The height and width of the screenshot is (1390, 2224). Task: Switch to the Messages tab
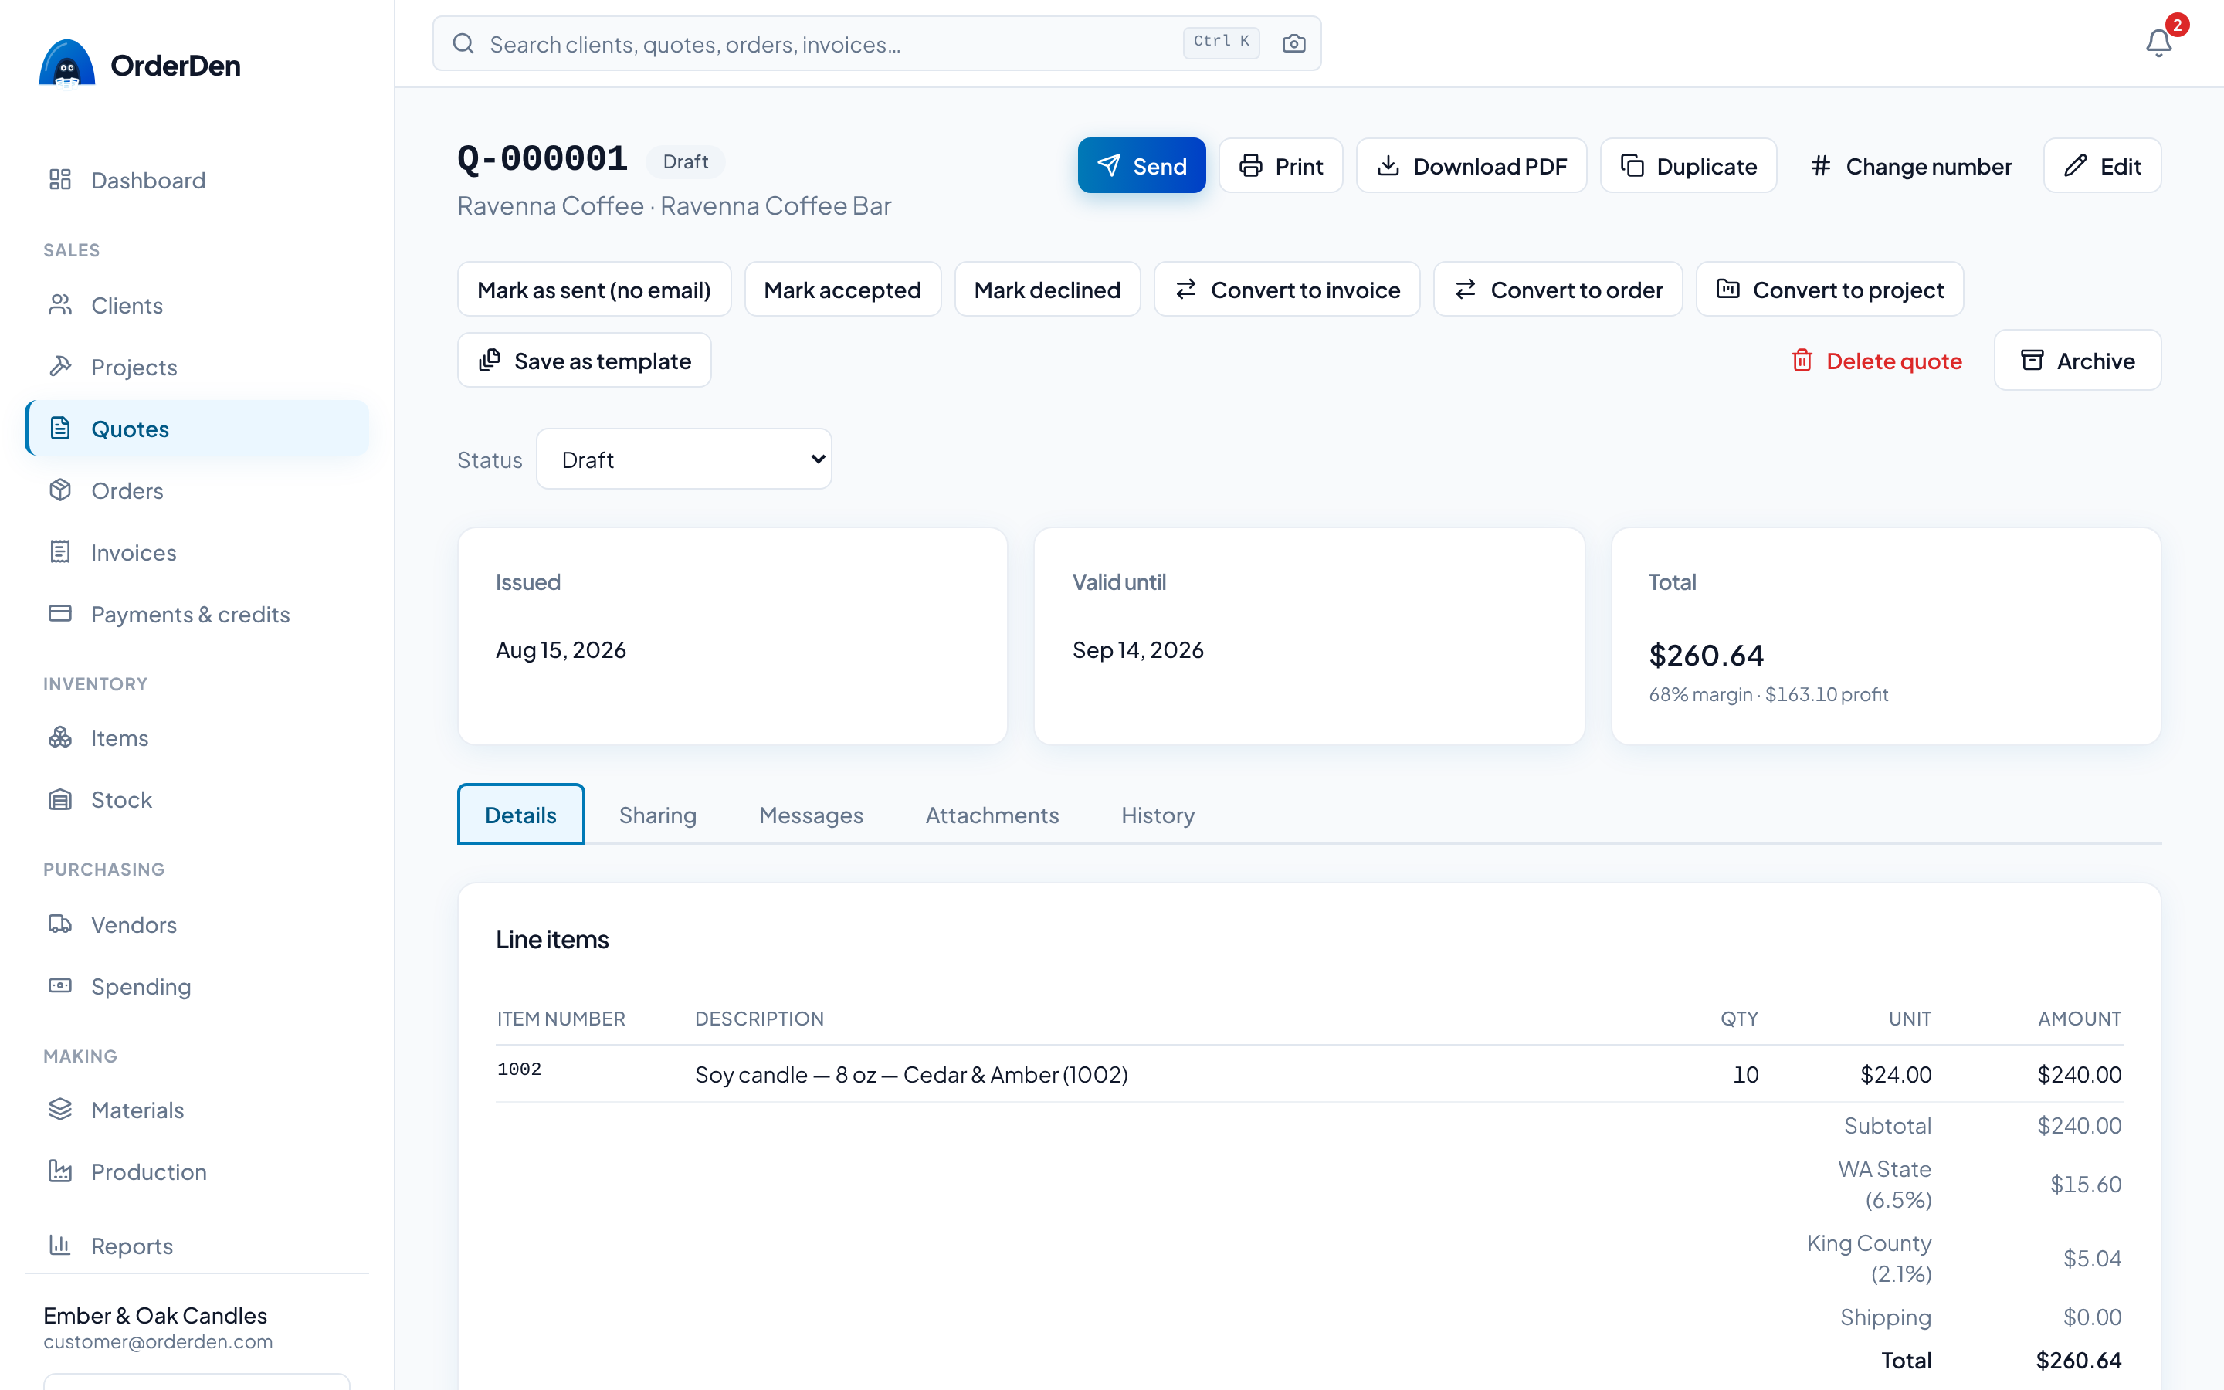tap(811, 815)
